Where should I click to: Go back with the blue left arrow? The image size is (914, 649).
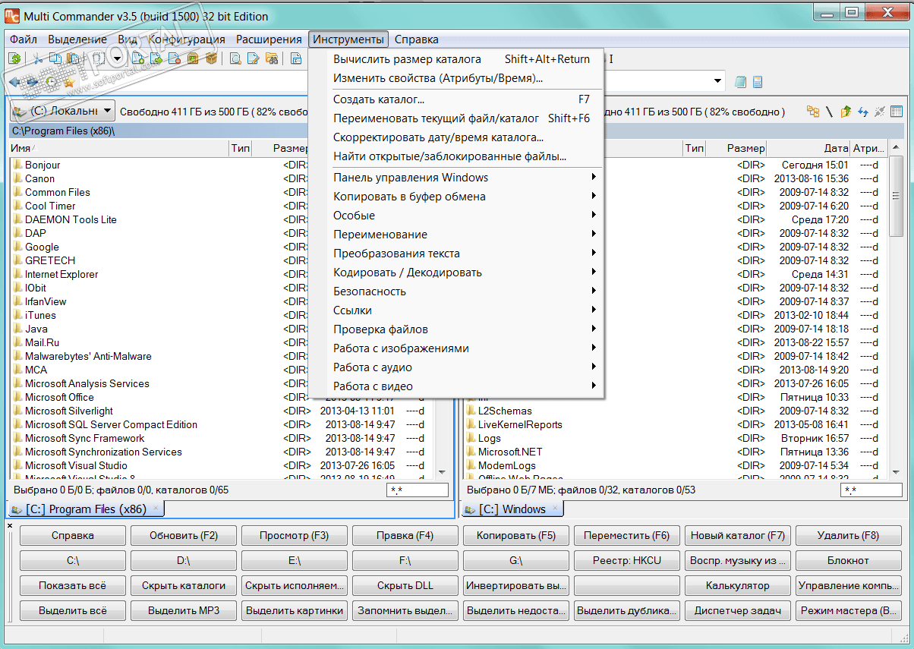(x=14, y=81)
